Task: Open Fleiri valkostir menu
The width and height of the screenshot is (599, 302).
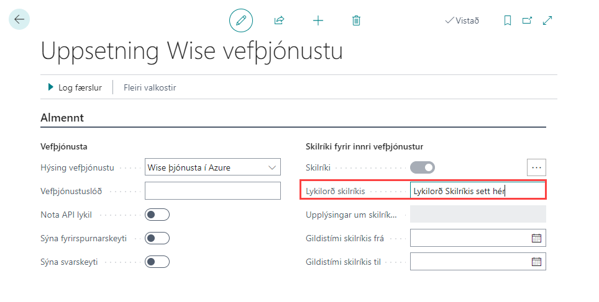Action: pyautogui.click(x=150, y=87)
